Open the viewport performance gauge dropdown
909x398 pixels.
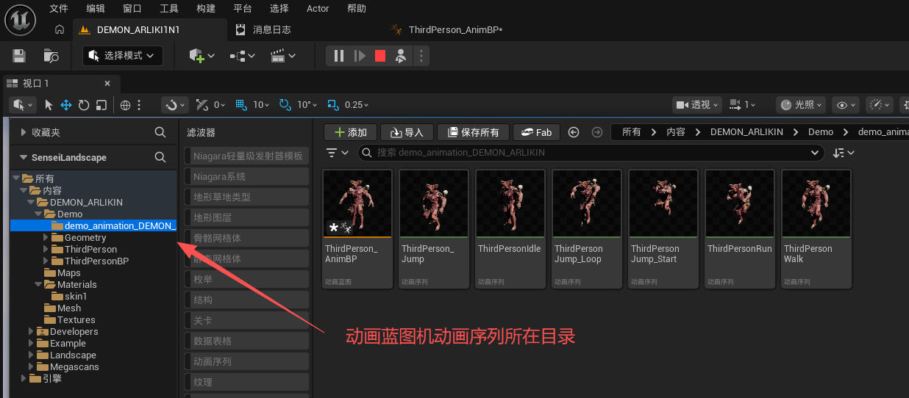click(879, 105)
